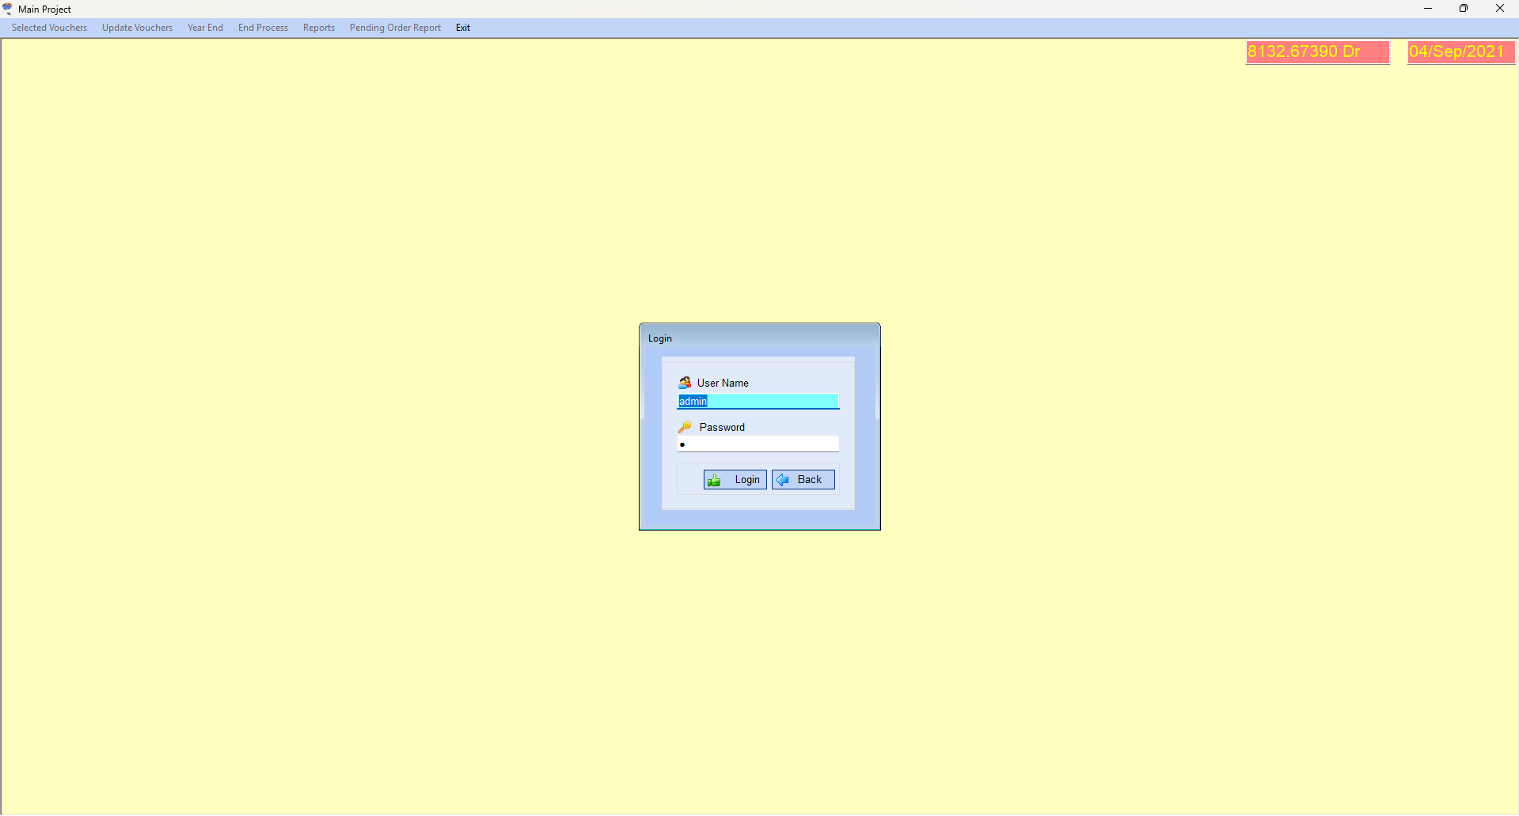The image size is (1519, 816).
Task: Click the Password label
Action: pyautogui.click(x=722, y=427)
